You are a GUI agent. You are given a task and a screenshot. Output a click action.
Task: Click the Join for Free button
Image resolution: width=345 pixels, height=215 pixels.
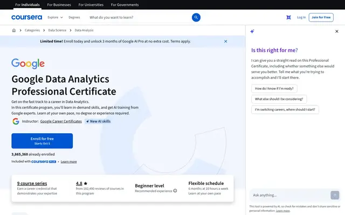321,17
